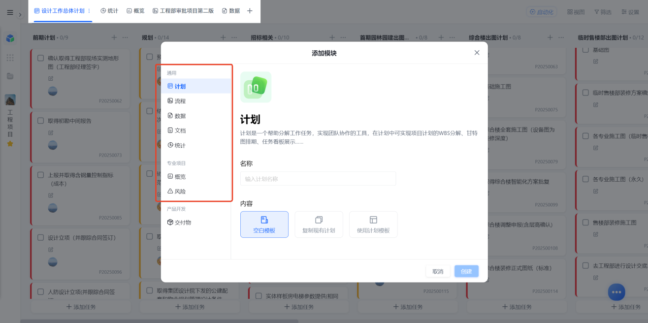The width and height of the screenshot is (648, 323).
Task: Click the blue cube icon in left sidebar
Action: coord(10,38)
